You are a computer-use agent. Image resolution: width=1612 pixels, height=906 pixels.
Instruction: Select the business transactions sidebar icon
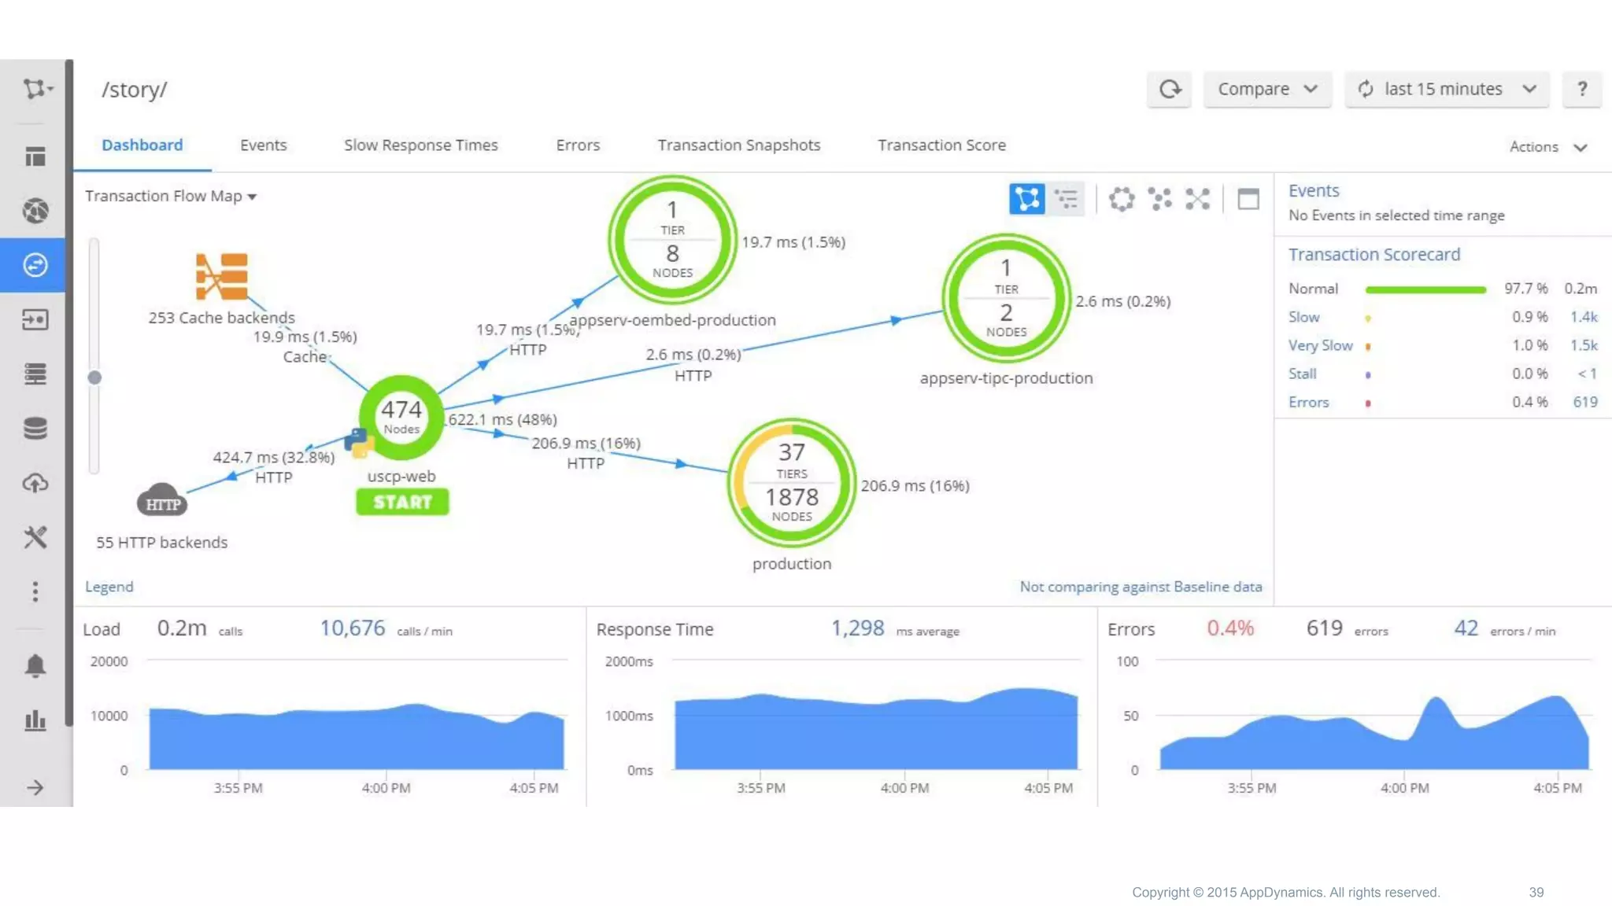35,265
